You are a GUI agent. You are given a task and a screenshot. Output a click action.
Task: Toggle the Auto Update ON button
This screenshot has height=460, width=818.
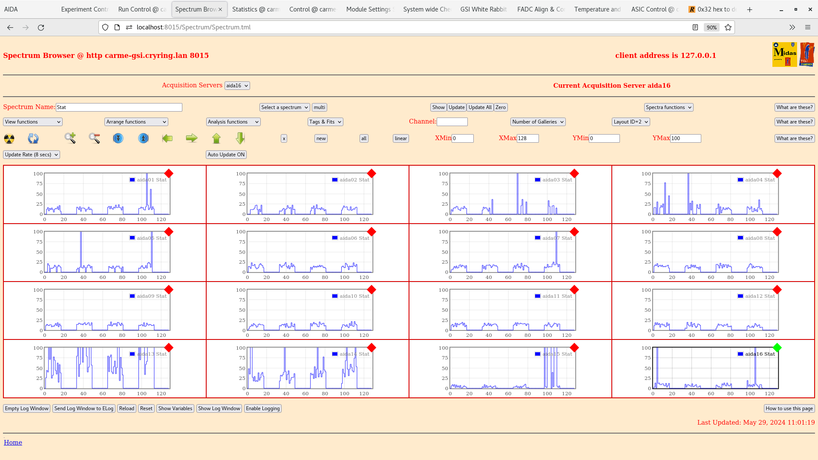click(226, 155)
